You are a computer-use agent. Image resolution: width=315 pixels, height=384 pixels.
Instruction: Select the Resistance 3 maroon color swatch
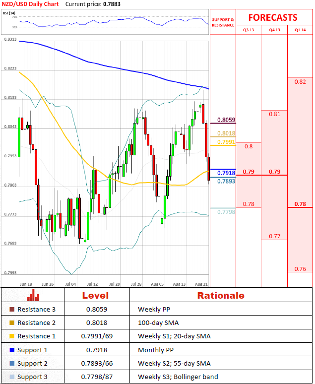pos(11,309)
